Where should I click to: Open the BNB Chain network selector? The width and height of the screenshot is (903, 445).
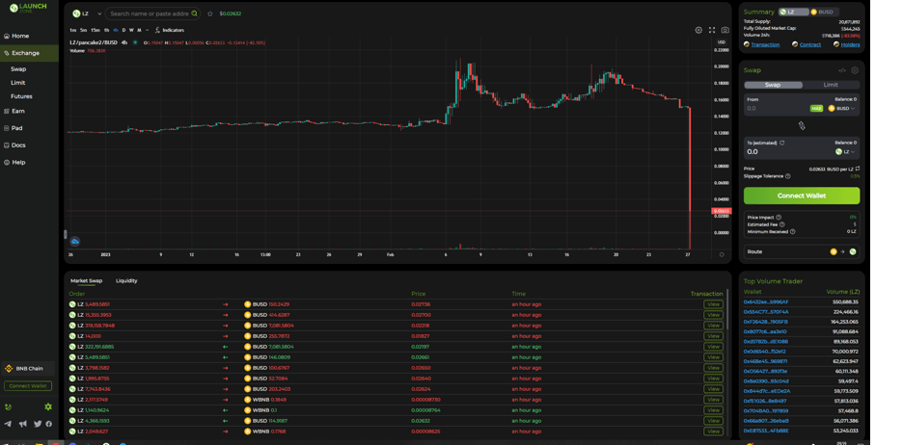(x=28, y=369)
